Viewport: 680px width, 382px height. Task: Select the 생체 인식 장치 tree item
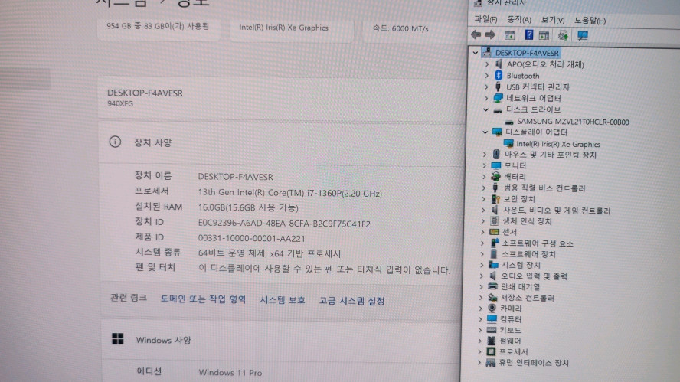(x=527, y=221)
